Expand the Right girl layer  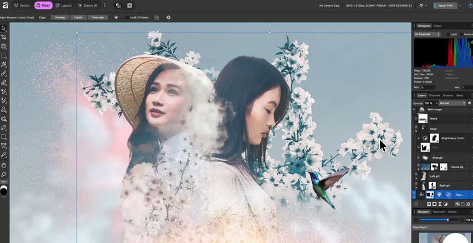click(416, 187)
